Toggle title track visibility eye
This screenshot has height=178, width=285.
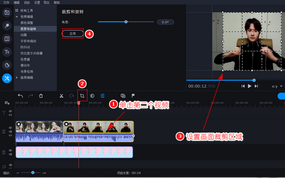point(10,111)
